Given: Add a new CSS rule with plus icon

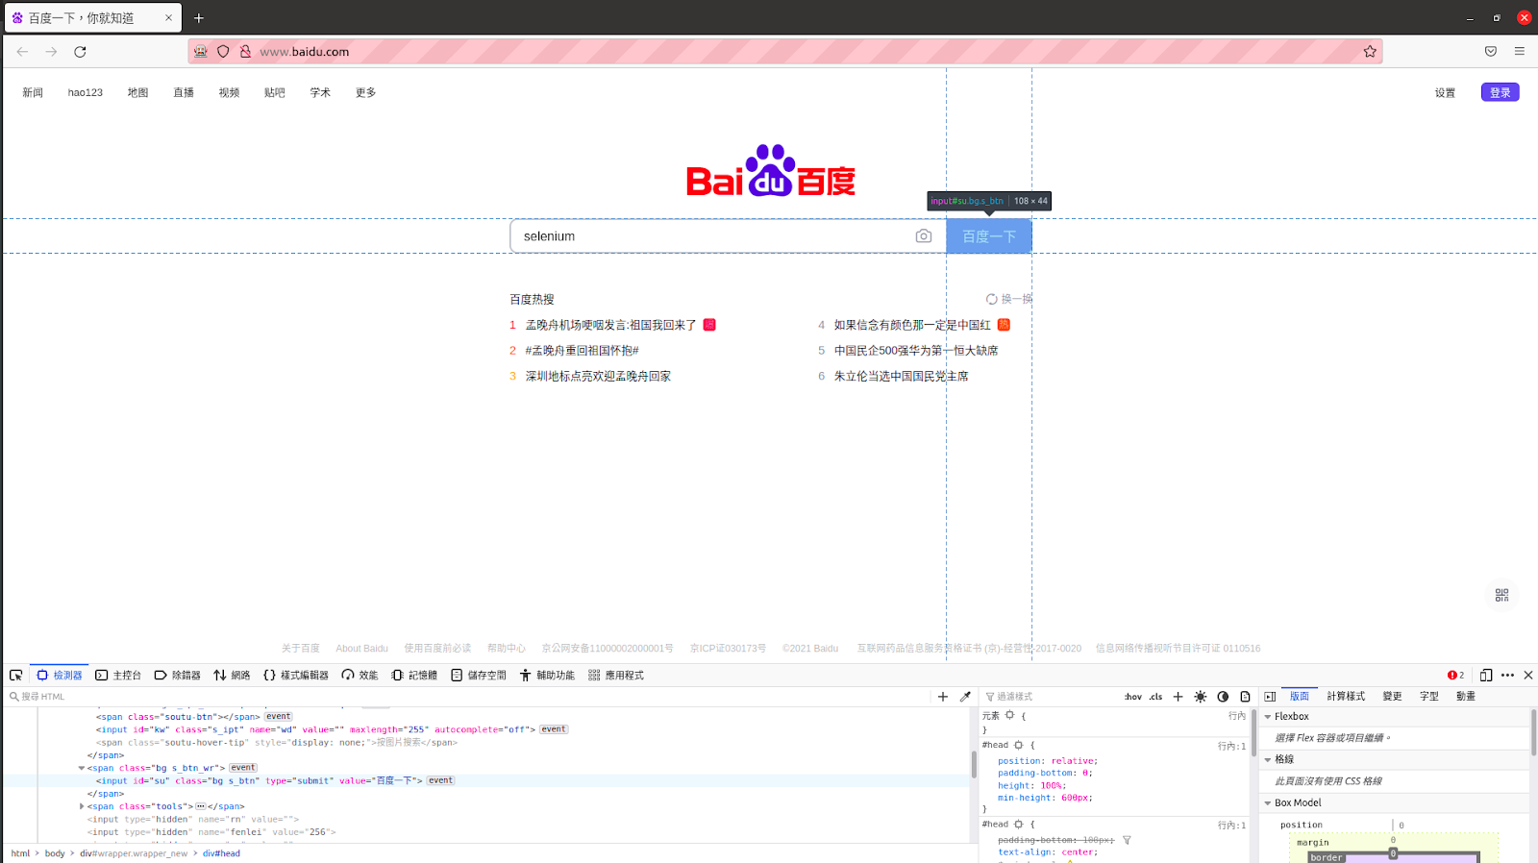Looking at the screenshot, I should point(1178,697).
